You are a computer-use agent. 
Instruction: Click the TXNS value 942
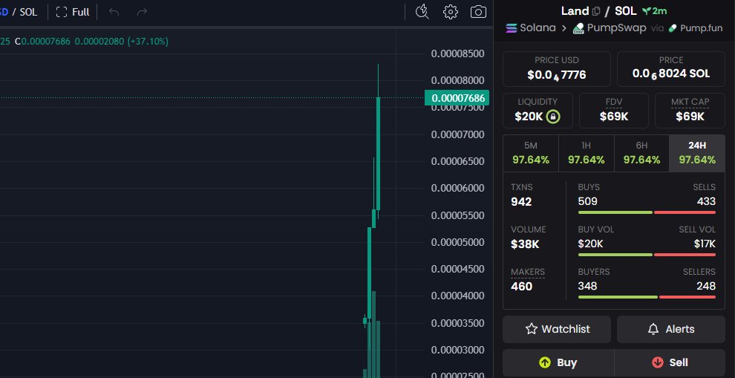coord(521,202)
